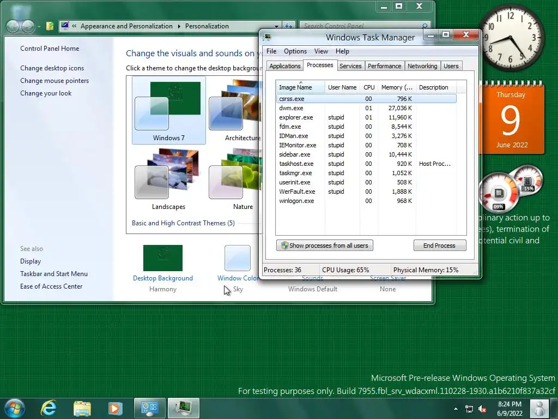Viewport: 558px width, 419px height.
Task: Open Ease of Access Center link
Action: point(51,286)
